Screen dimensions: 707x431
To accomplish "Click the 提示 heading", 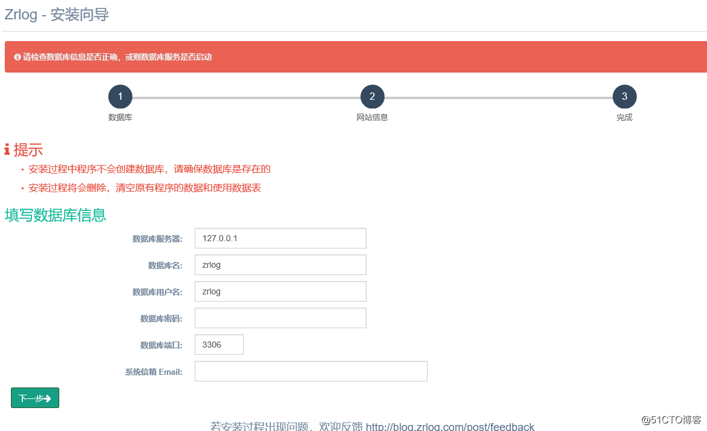I will [x=28, y=150].
